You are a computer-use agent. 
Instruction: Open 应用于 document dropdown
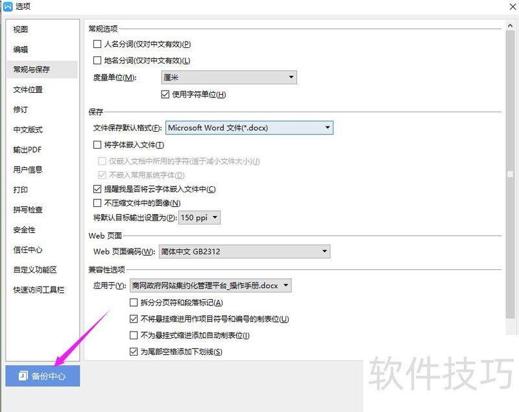click(210, 285)
